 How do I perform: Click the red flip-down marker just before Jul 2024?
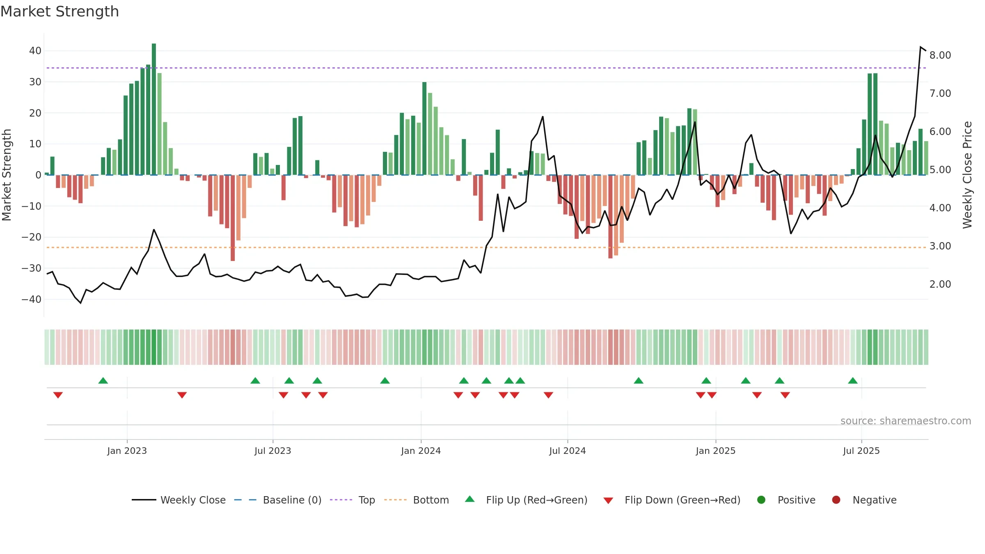(548, 395)
